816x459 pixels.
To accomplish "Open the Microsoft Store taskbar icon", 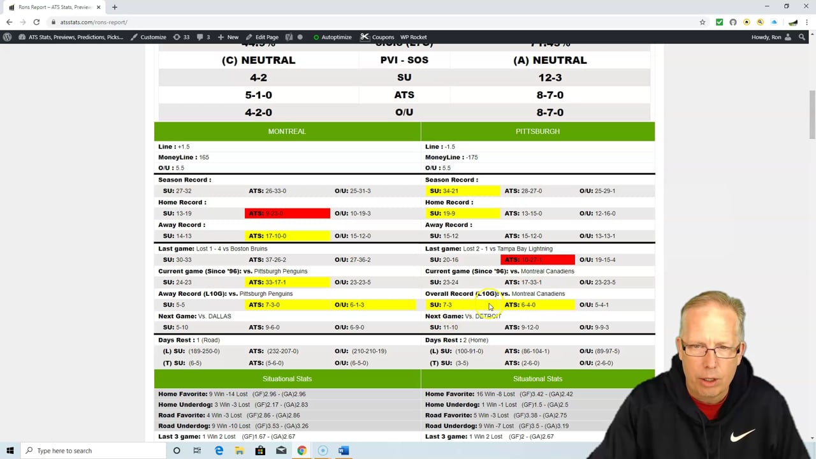I will click(x=260, y=451).
